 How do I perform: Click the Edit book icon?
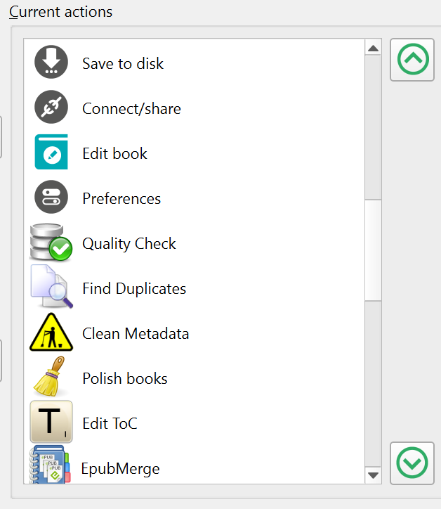point(51,153)
